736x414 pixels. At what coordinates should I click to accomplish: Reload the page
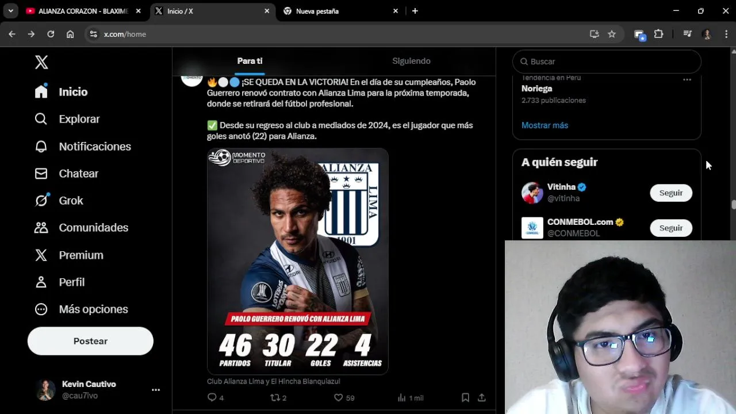tap(51, 34)
